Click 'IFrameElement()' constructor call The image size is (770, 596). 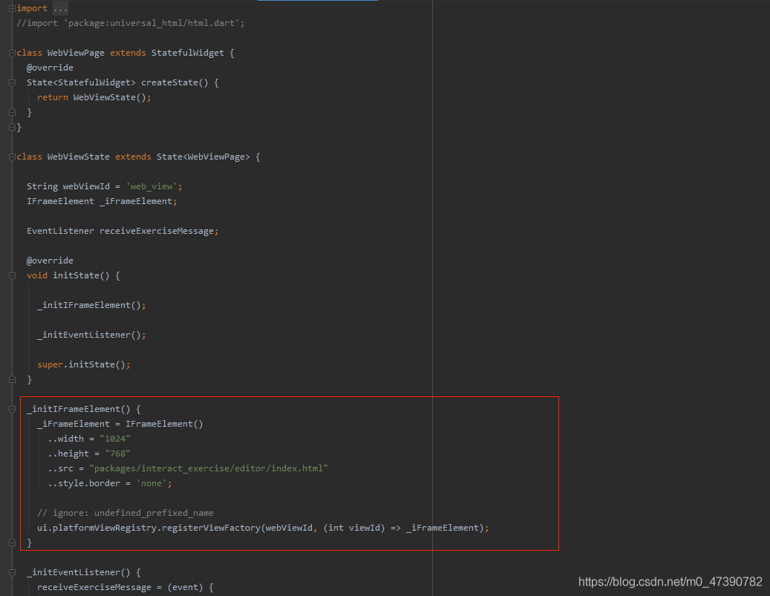click(x=164, y=424)
